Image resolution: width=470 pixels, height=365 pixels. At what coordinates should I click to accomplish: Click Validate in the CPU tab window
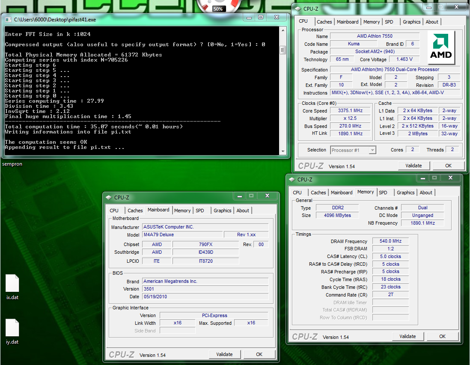413,166
